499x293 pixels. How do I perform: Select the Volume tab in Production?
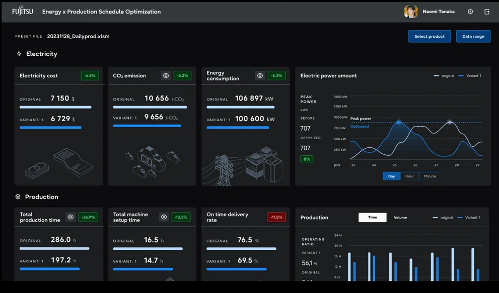click(400, 218)
